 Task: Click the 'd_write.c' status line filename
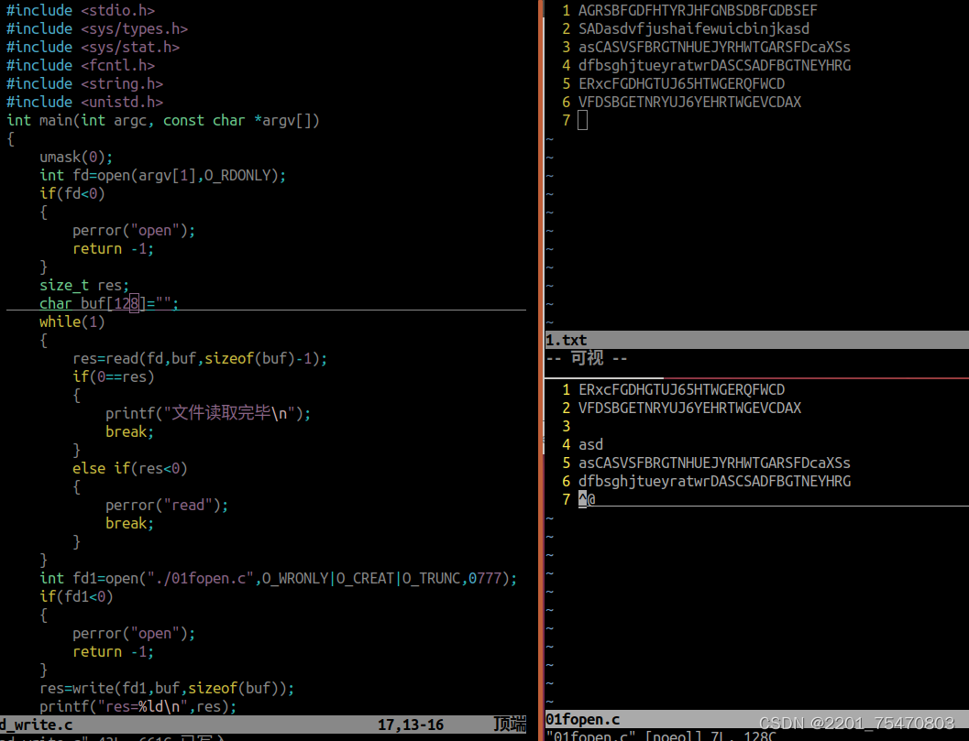37,725
